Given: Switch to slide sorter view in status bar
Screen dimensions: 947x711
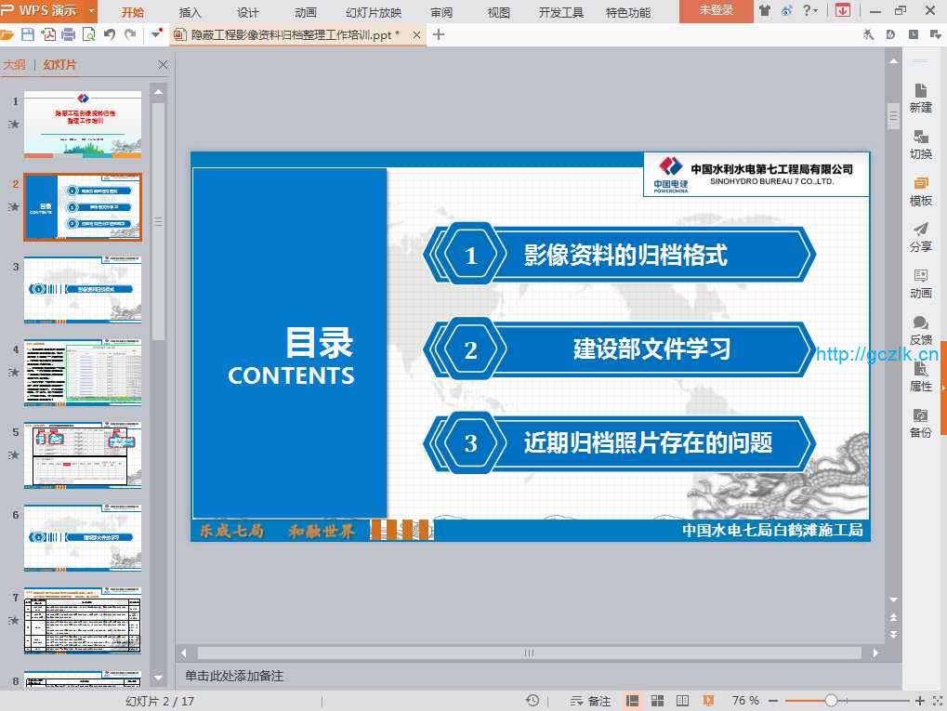Looking at the screenshot, I should coord(657,701).
